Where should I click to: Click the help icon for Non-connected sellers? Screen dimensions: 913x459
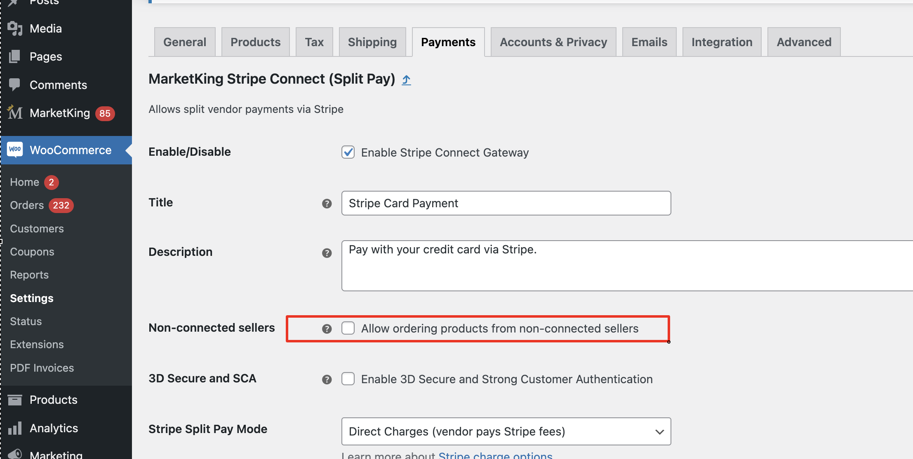[327, 329]
